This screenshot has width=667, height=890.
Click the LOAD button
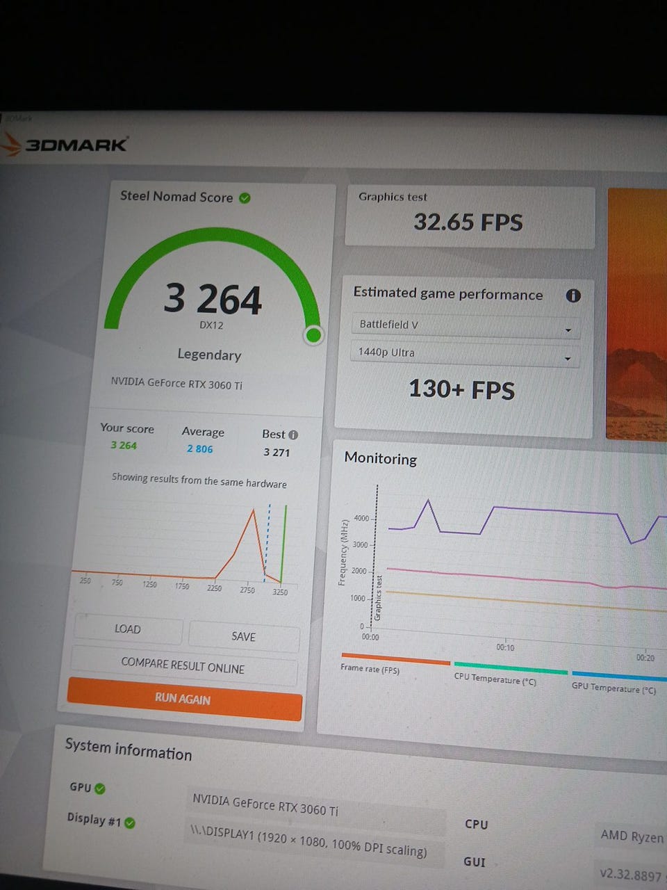point(128,629)
